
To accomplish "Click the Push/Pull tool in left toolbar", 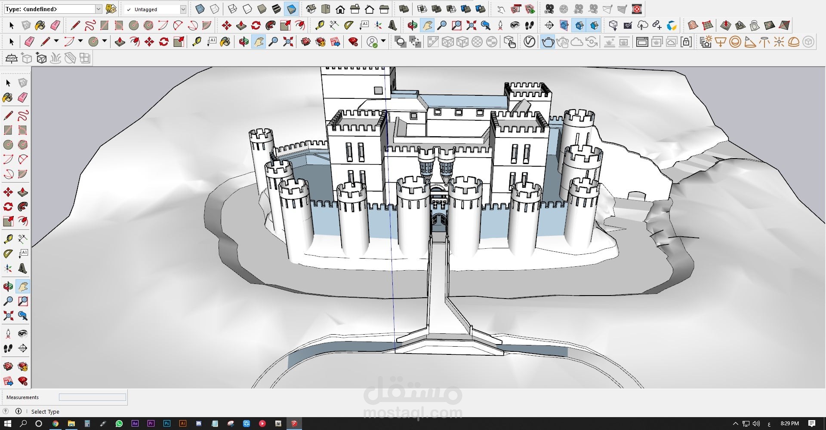I will tap(23, 192).
